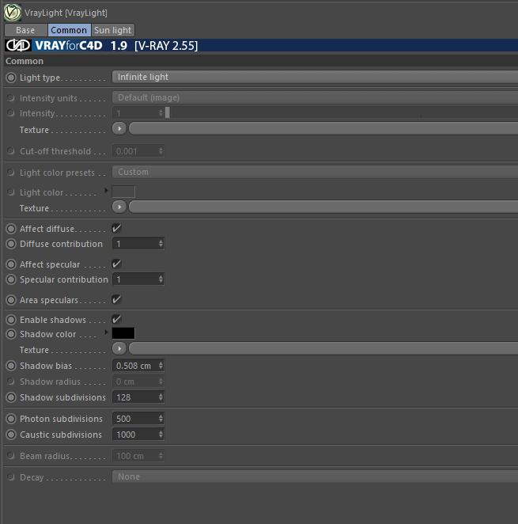Click the Shadow subdivisions value field
Screen dimensions: 518x524
click(138, 397)
